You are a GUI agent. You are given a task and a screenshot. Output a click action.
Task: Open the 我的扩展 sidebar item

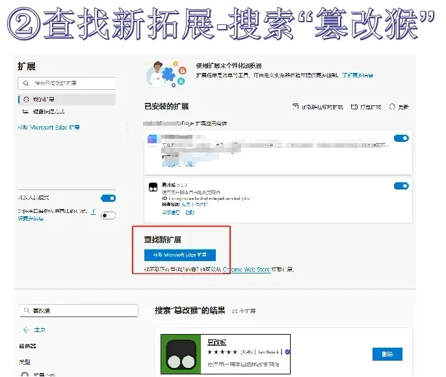click(66, 99)
